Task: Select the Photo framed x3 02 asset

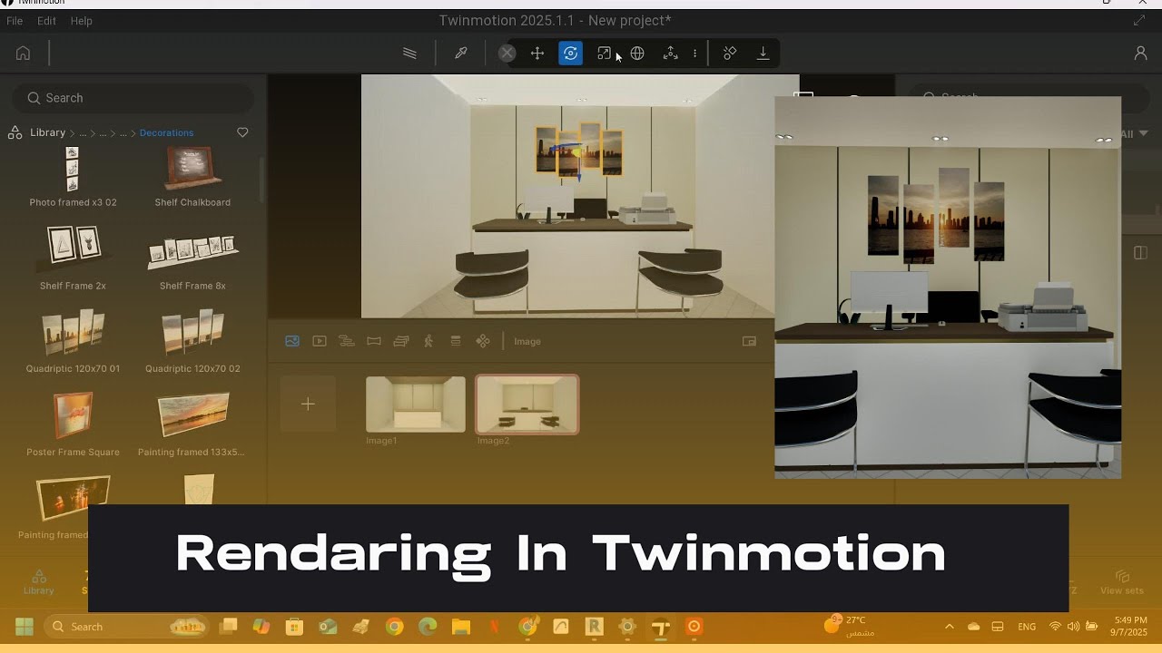Action: (73, 176)
